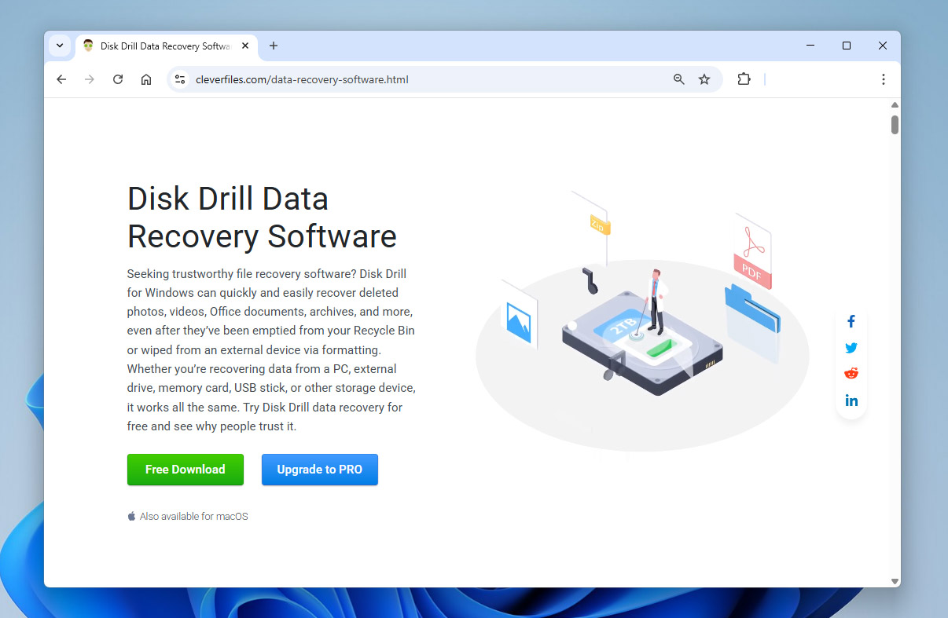Click the Disk Drill Data Recovery Software heading
The width and height of the screenshot is (948, 618).
(x=262, y=218)
